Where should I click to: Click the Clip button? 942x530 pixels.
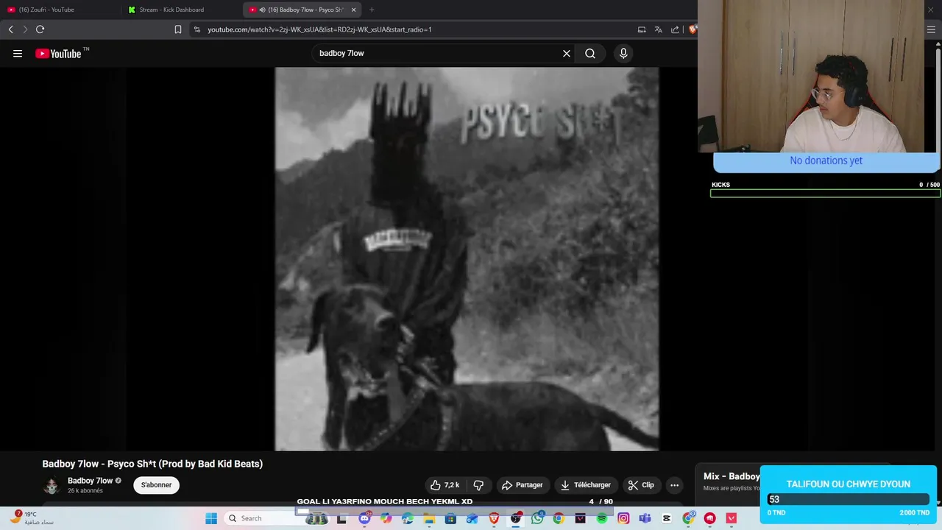coord(640,485)
